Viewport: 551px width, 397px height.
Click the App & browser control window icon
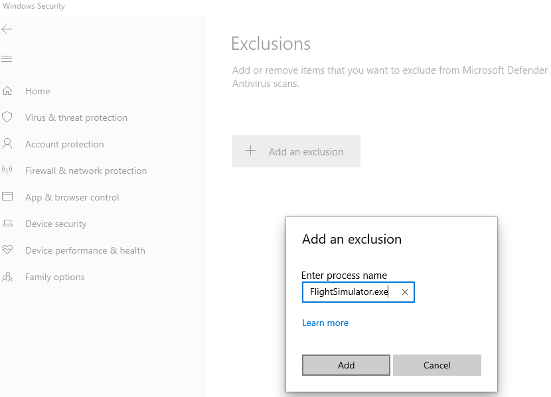(8, 197)
